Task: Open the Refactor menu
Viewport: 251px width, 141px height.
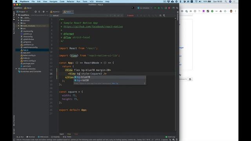Action: (71, 2)
